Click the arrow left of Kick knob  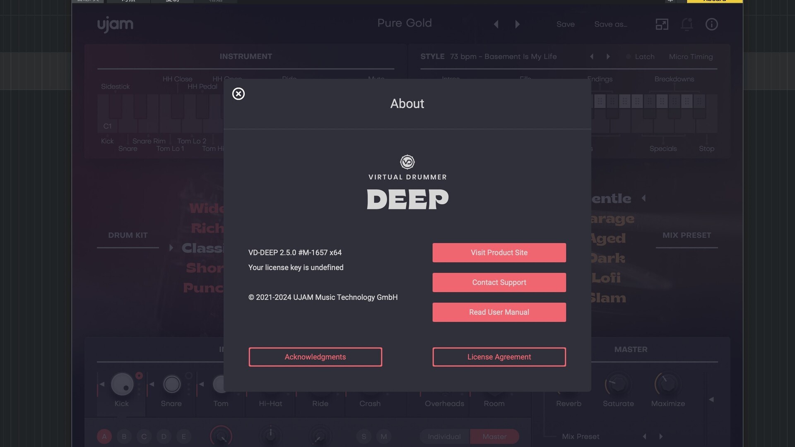pyautogui.click(x=102, y=384)
